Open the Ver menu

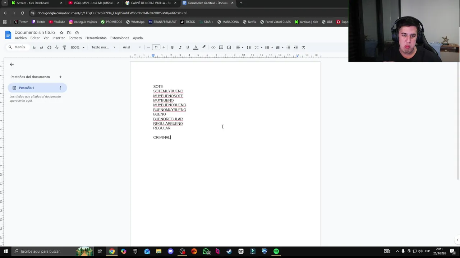coord(46,38)
